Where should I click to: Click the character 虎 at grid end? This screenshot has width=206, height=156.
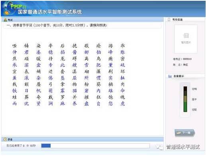[122, 103]
